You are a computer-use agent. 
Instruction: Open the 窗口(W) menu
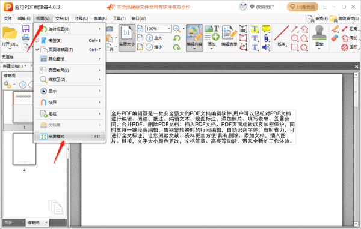click(138, 19)
